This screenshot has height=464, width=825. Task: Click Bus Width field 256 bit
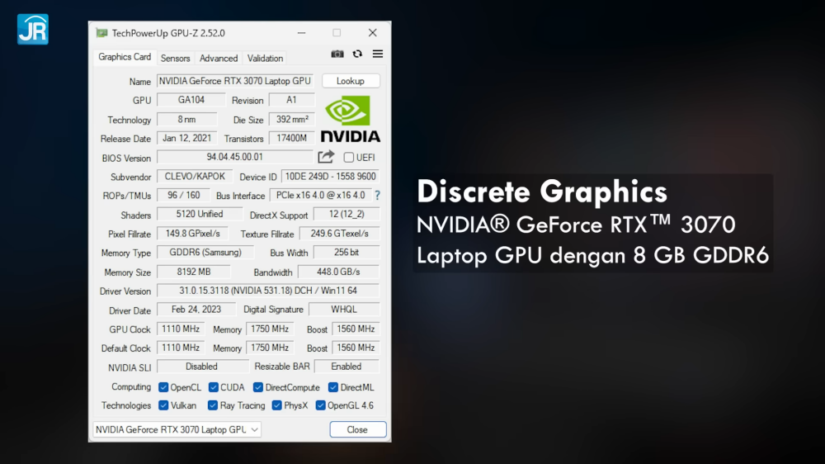(x=346, y=253)
